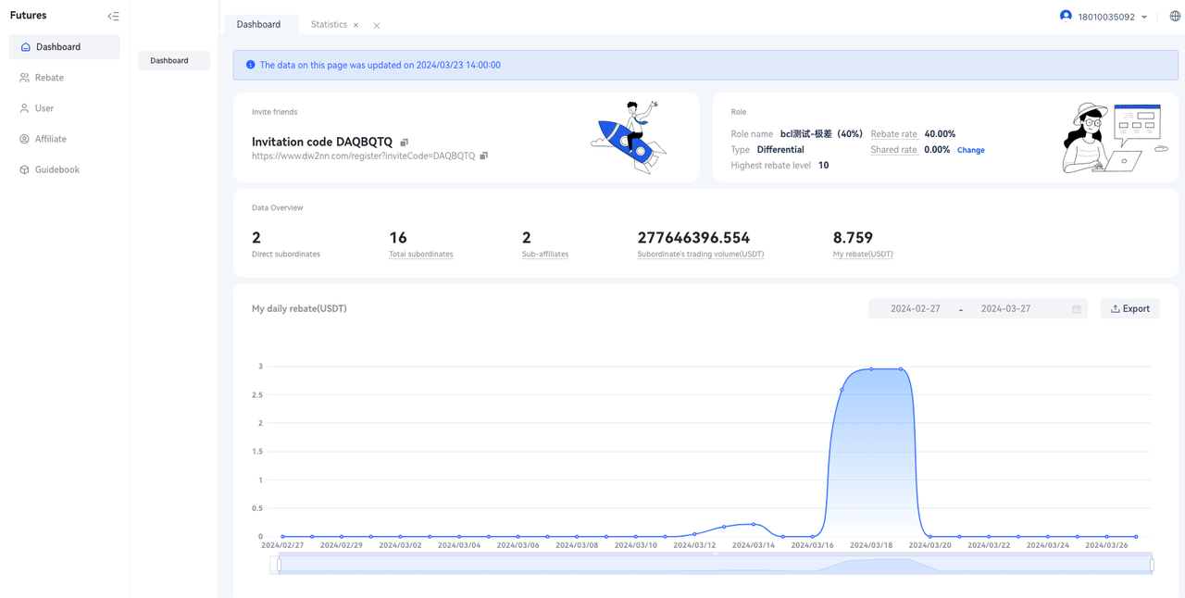Close the Statistics tab
Screen dimensions: 1185x598
[x=355, y=25]
